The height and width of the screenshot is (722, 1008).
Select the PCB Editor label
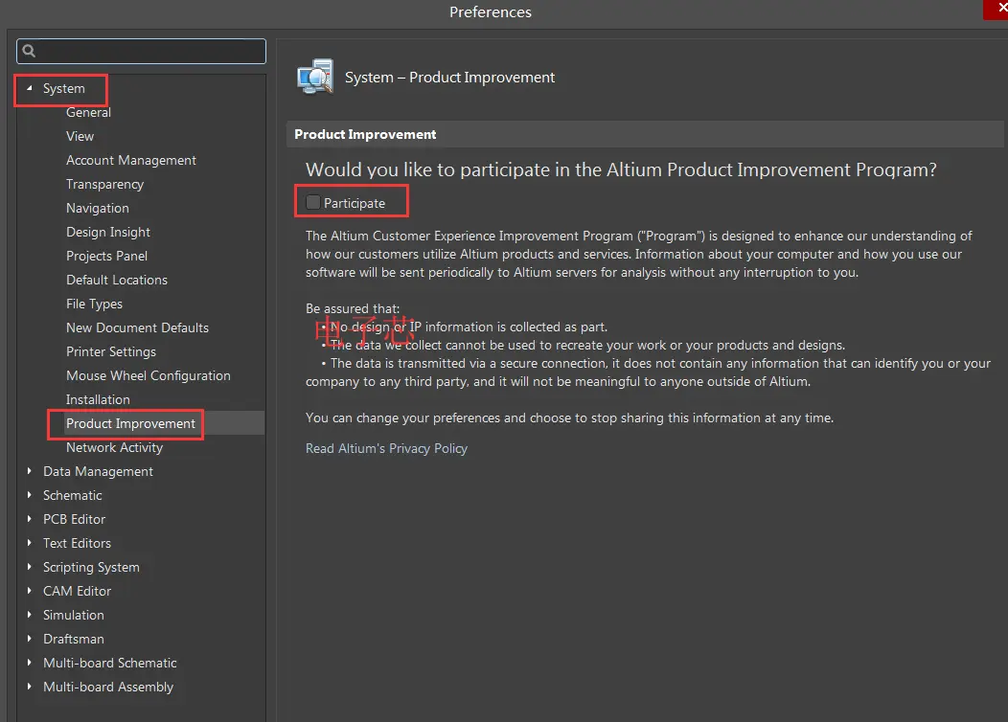(74, 519)
